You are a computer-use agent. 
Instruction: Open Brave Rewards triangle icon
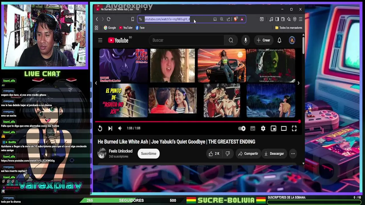point(242,19)
